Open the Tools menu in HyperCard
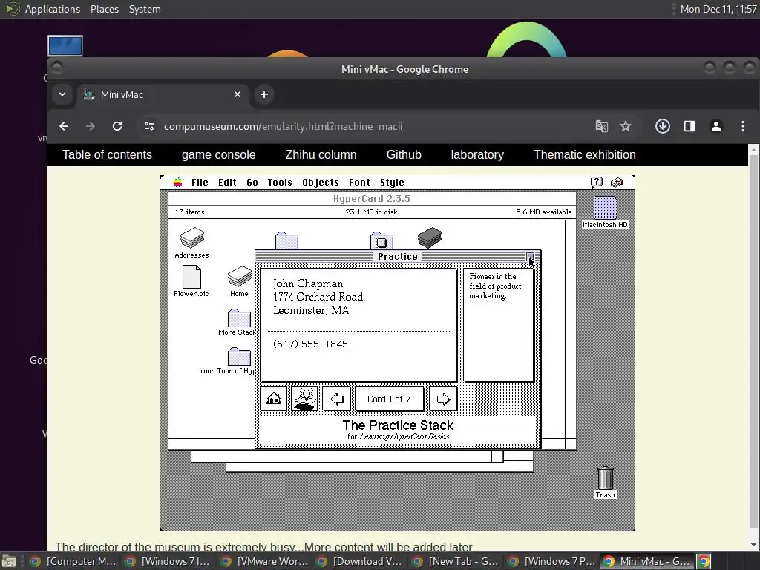 pos(280,183)
